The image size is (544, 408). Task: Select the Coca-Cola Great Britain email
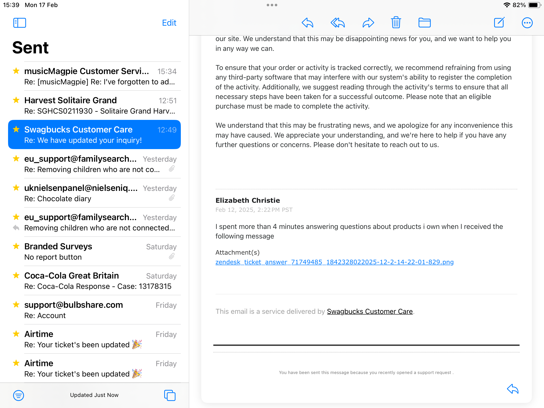coord(100,281)
